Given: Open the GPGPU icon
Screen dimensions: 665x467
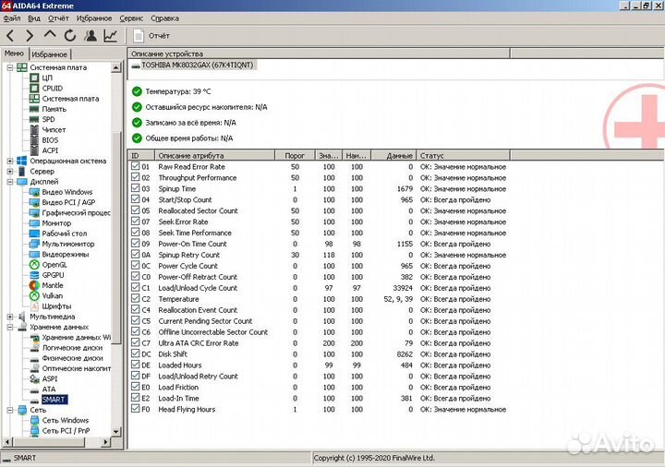Looking at the screenshot, I should click(x=34, y=275).
